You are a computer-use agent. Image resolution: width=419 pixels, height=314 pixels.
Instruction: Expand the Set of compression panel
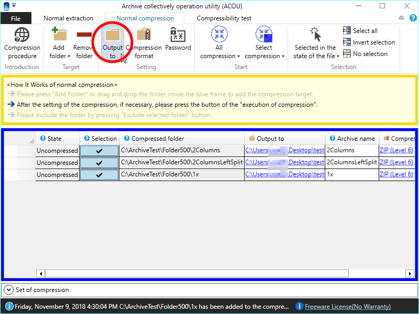click(8, 289)
